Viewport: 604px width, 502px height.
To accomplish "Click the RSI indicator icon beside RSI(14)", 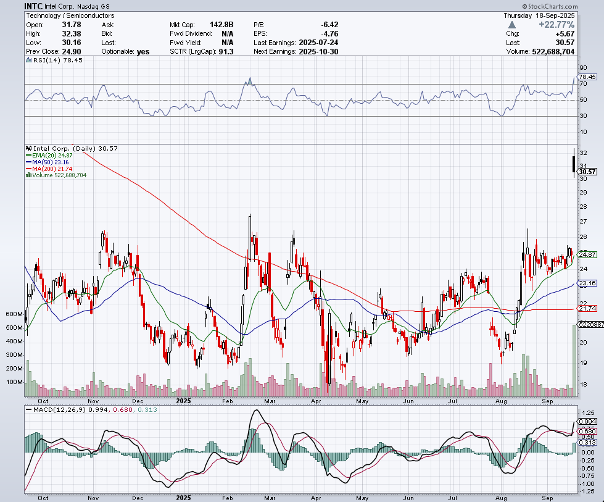I will click(x=29, y=60).
